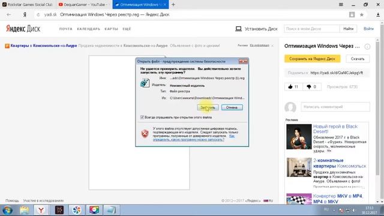Click the Войти login link

click(368, 29)
